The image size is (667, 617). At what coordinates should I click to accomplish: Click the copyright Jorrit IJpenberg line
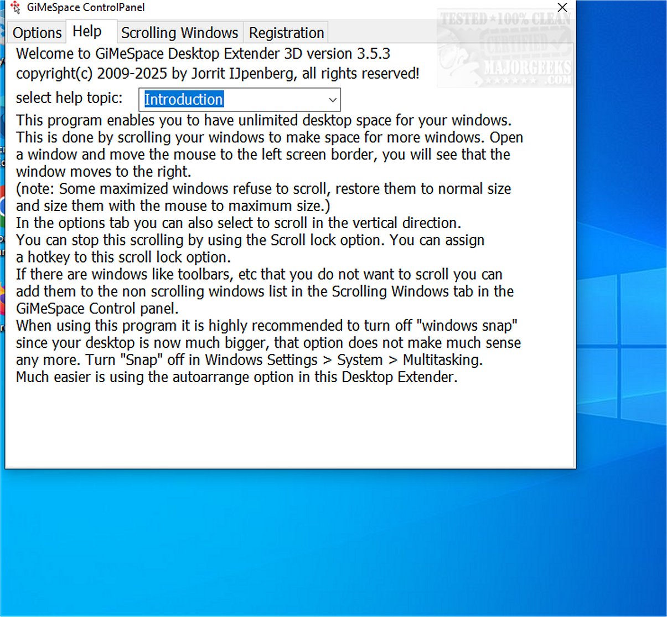point(218,74)
